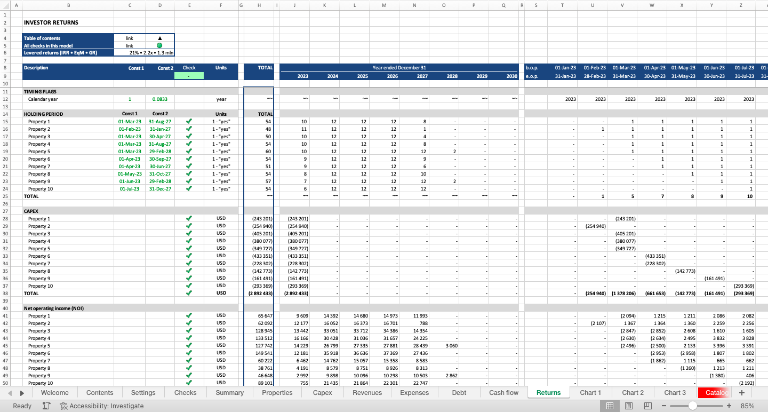Image resolution: width=768 pixels, height=412 pixels.
Task: Open the Chart 3 sheet tab
Action: click(675, 393)
